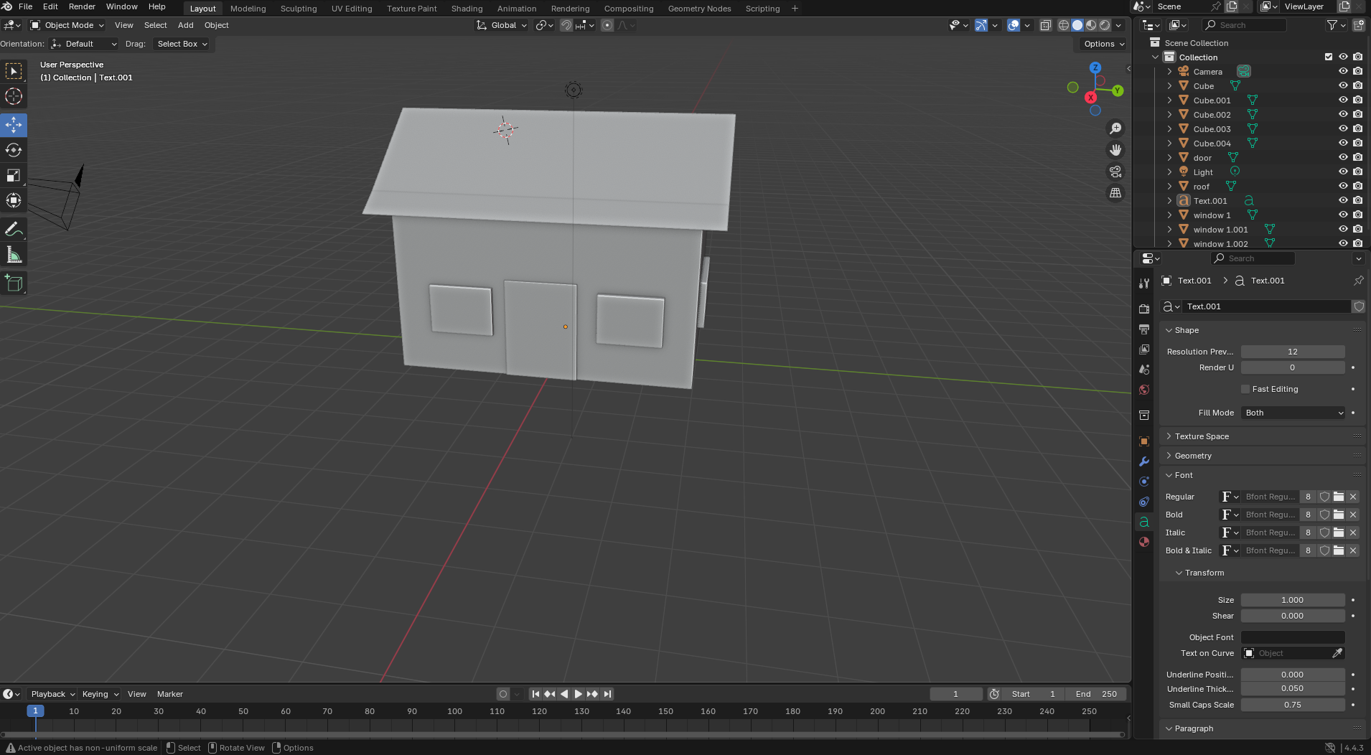Open the View Layer properties tab
Image resolution: width=1371 pixels, height=755 pixels.
1144,349
